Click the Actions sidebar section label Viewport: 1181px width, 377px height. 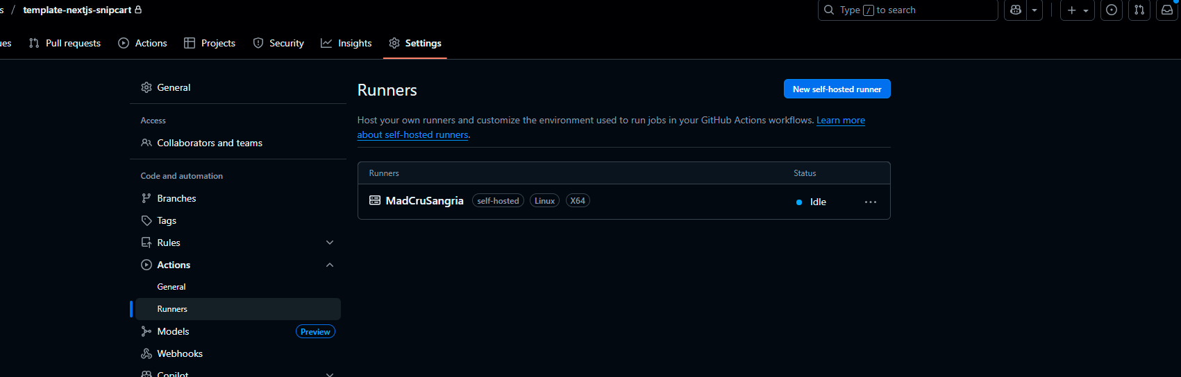(x=174, y=265)
